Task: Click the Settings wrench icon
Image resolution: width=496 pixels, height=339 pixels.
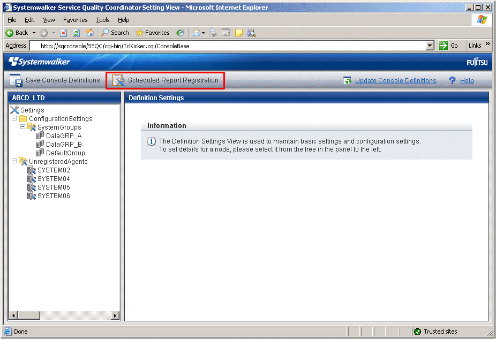Action: 14,110
